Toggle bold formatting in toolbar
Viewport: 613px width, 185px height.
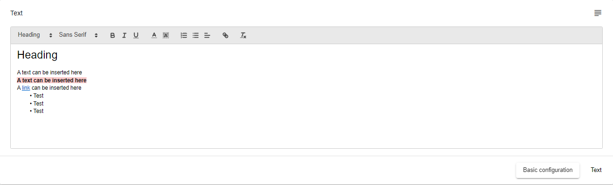point(112,35)
